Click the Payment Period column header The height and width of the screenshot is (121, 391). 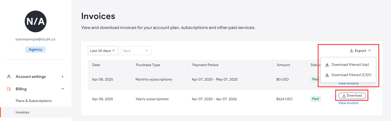pyautogui.click(x=205, y=65)
